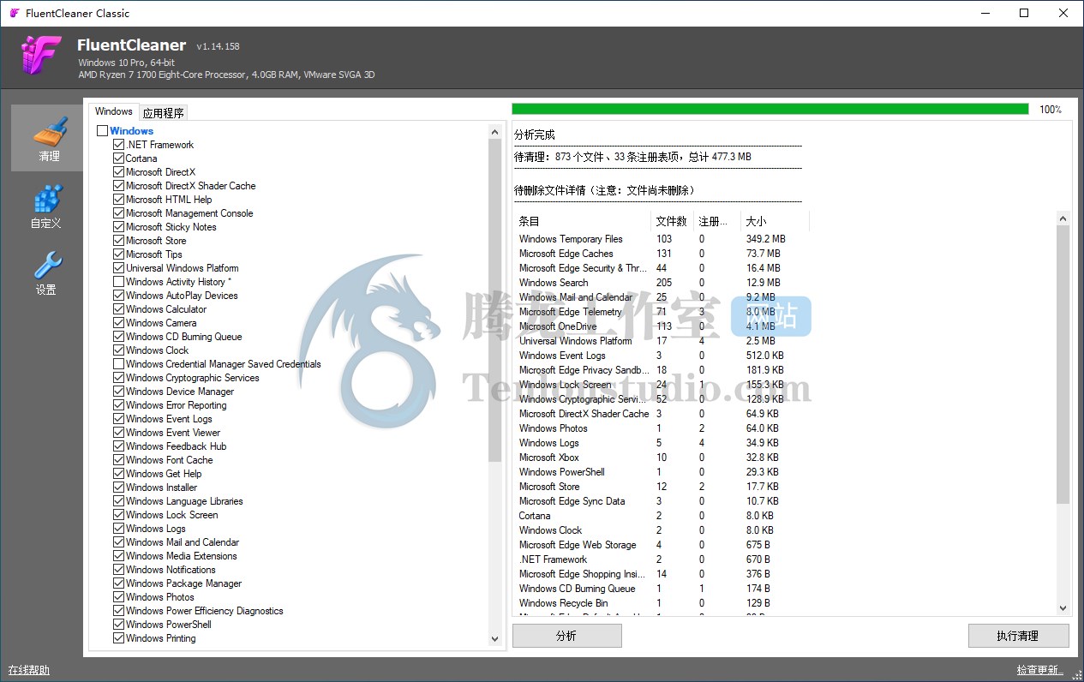Uncheck Windows Font Cache checkbox

click(119, 460)
